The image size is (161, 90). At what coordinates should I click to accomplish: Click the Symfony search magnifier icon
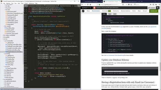click(158, 8)
